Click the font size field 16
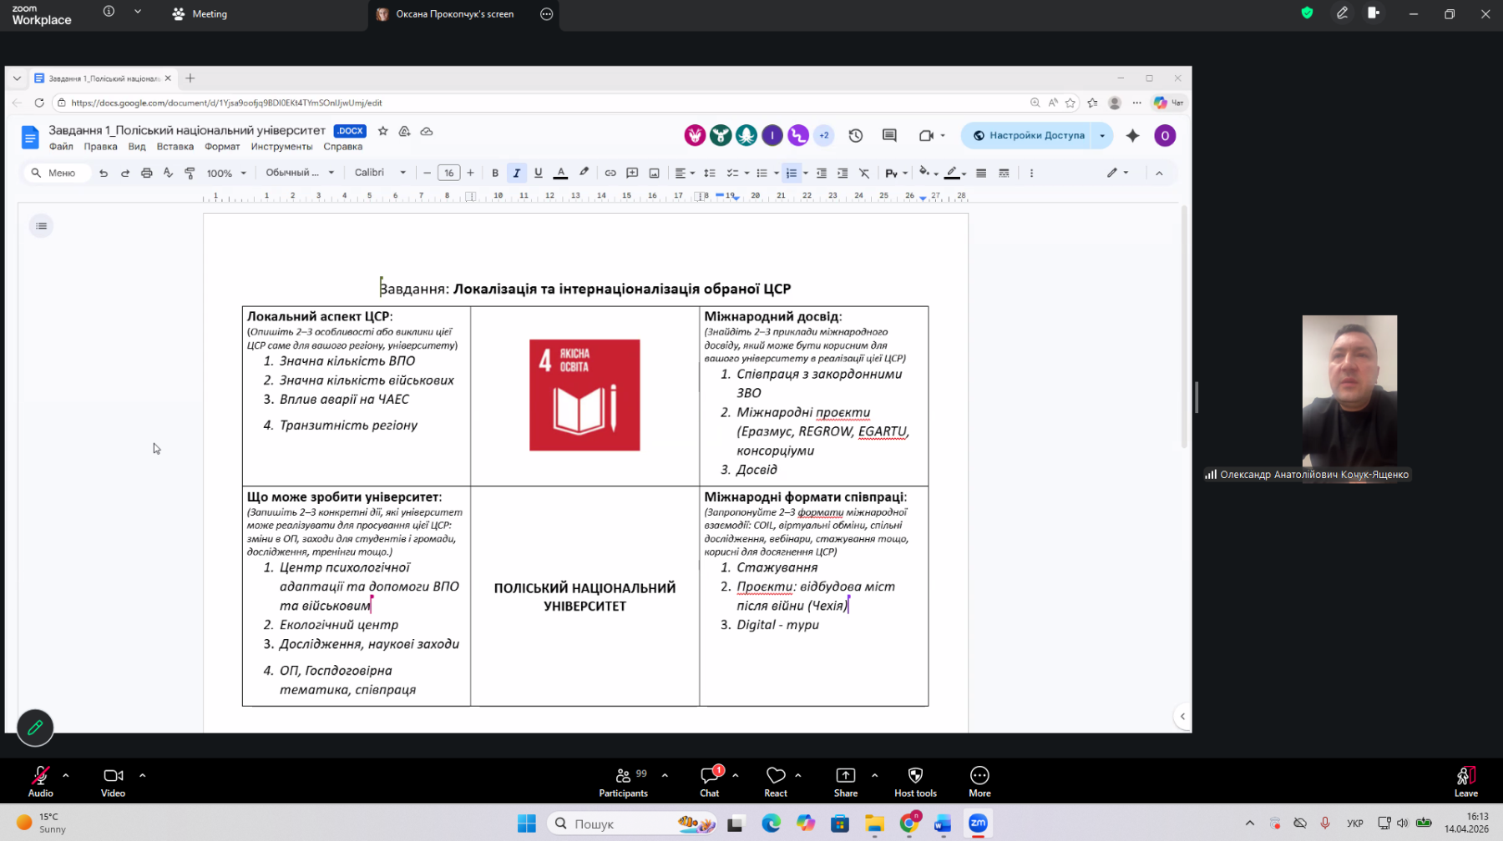This screenshot has height=841, width=1503. [x=448, y=173]
